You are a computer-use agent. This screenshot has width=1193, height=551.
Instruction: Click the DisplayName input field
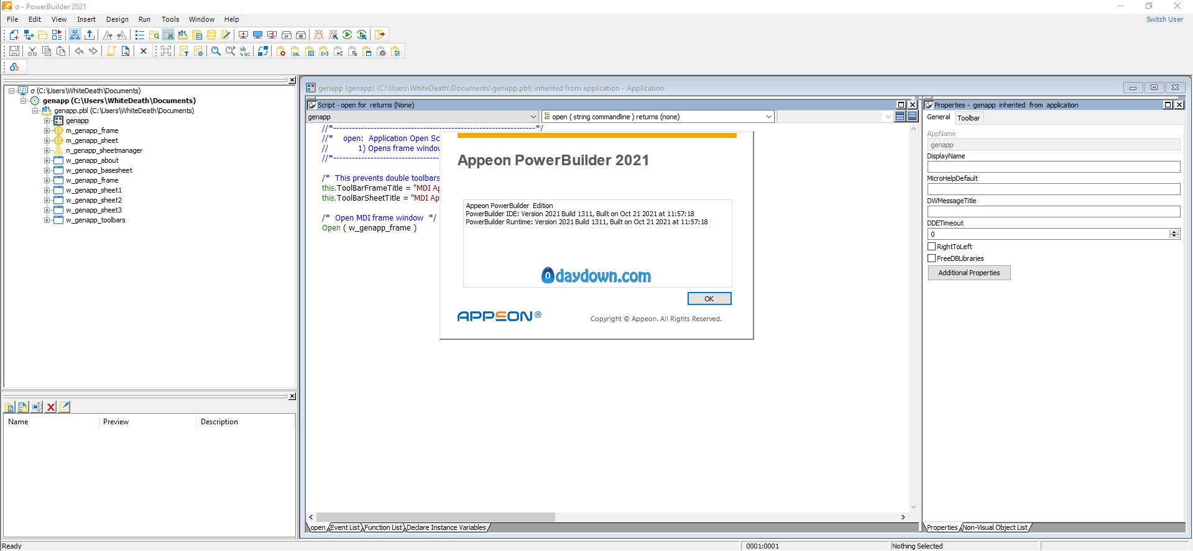coord(1053,167)
